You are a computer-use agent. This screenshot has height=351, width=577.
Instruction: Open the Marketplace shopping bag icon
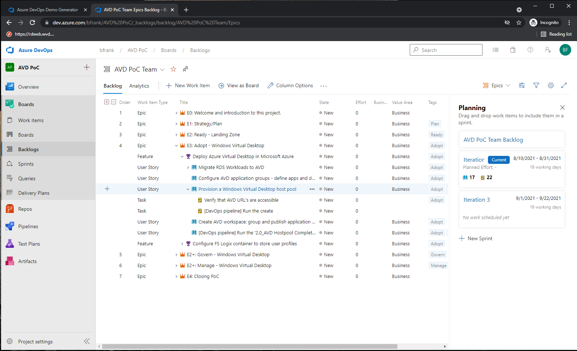513,50
